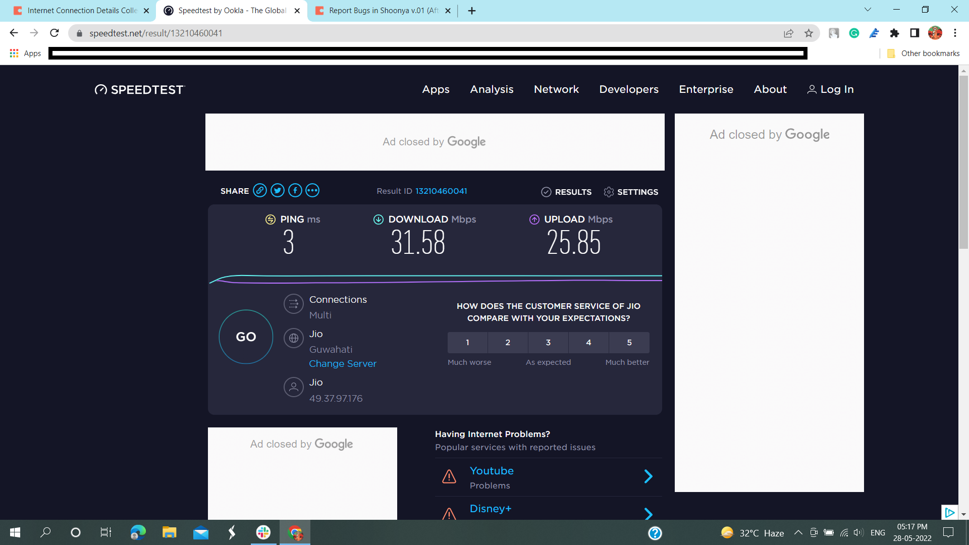969x545 pixels.
Task: Open Slack from the taskbar
Action: click(x=263, y=532)
